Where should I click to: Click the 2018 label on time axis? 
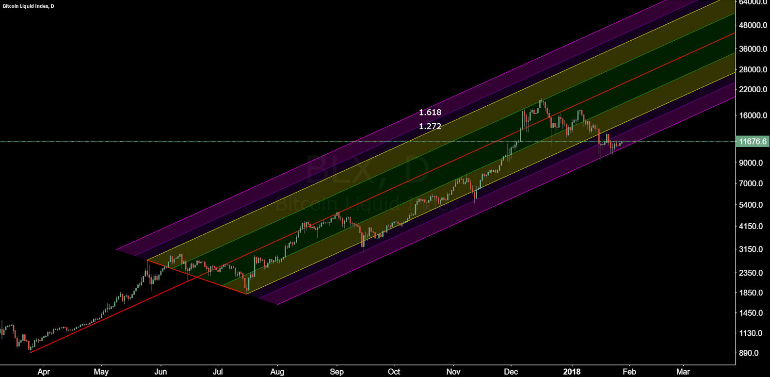572,372
